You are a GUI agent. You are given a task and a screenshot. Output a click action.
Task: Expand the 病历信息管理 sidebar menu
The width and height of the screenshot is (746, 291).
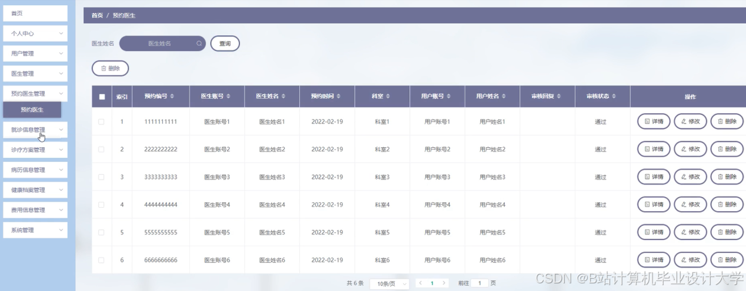[35, 170]
